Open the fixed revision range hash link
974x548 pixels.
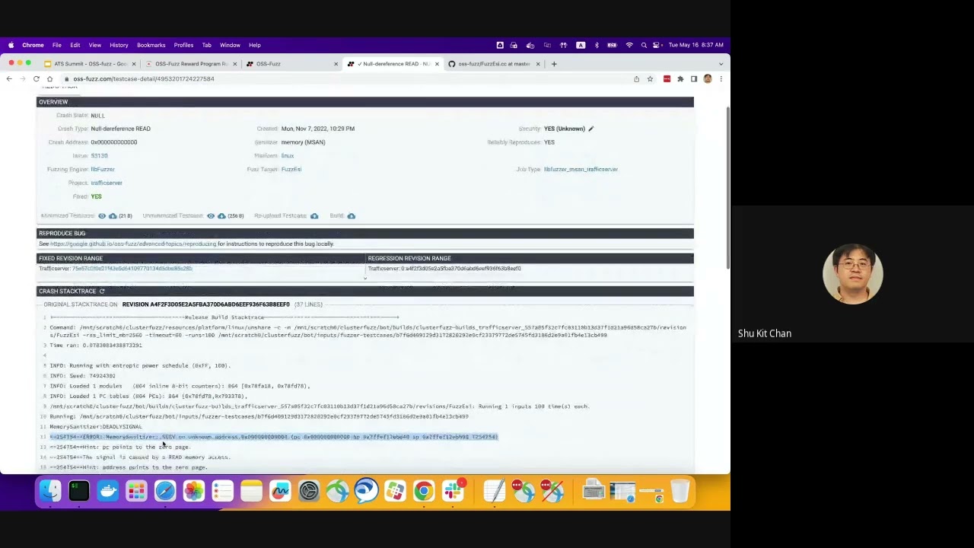(x=132, y=269)
